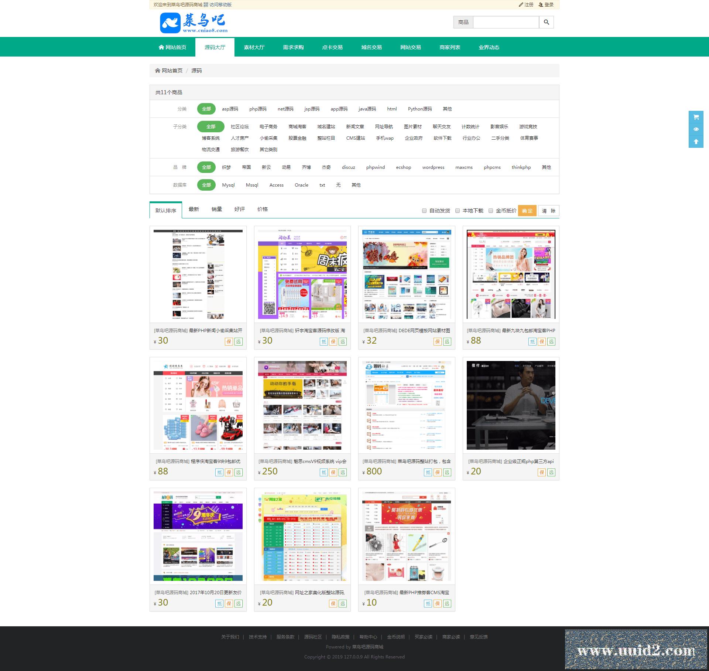Click the eye browsing-history sidebar icon
This screenshot has width=709, height=671.
[x=696, y=129]
